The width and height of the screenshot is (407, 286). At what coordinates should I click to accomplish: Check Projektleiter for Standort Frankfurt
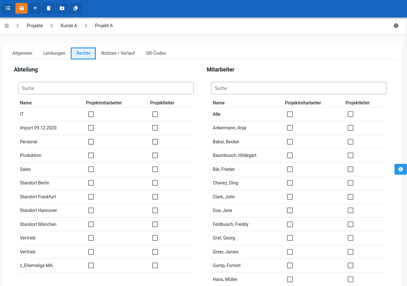pyautogui.click(x=155, y=197)
